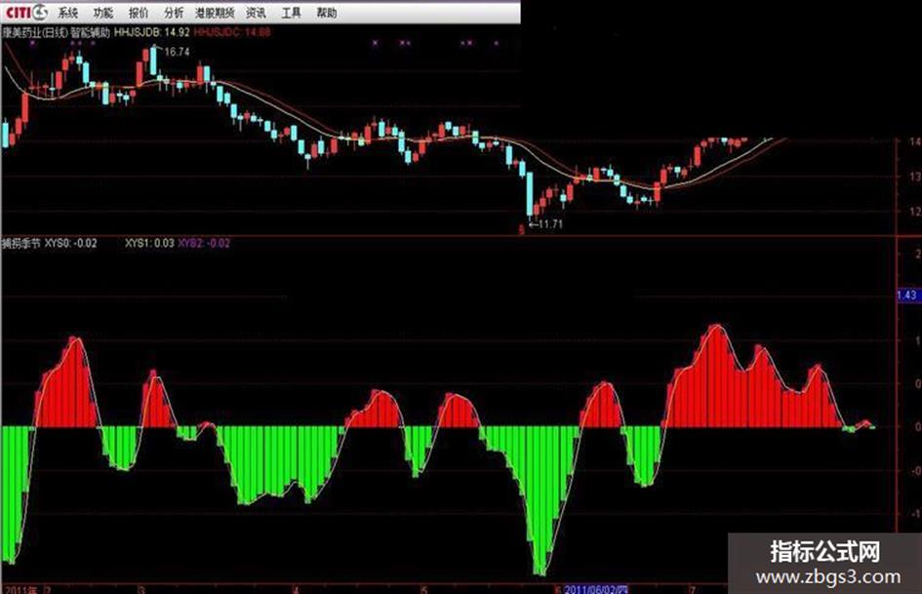Viewport: 922px width, 594px height.
Task: Open the 资讯 menu
Action: click(x=256, y=13)
